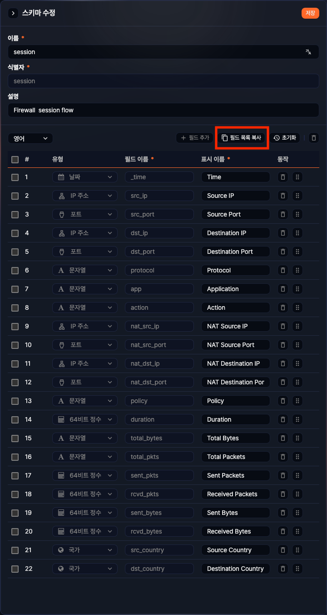Click drag handle on Destination Country row
The height and width of the screenshot is (615, 327).
pyautogui.click(x=297, y=569)
